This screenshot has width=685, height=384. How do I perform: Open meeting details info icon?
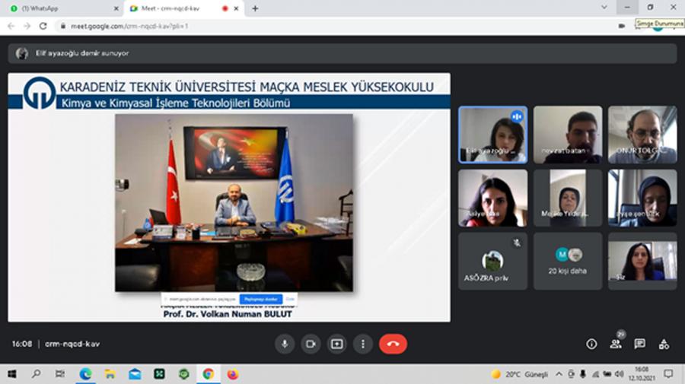coord(591,344)
